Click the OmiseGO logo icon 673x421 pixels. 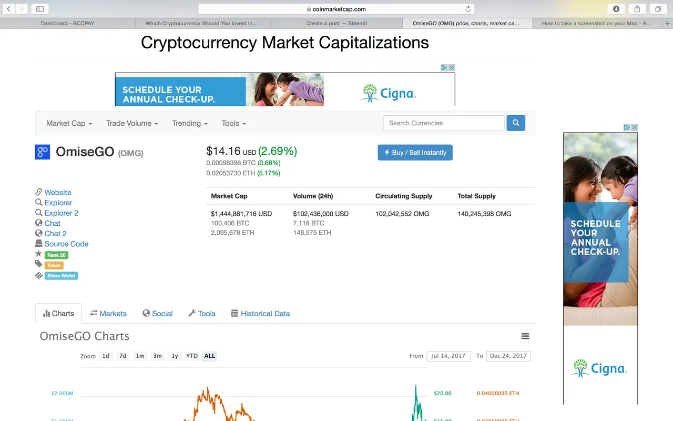(x=43, y=152)
